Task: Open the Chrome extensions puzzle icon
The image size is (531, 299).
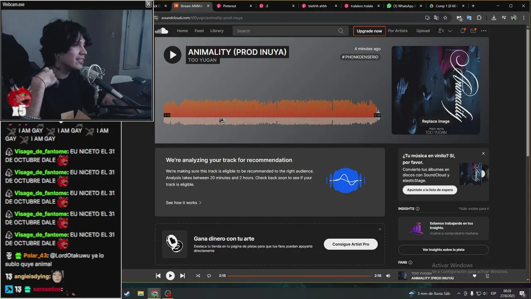Action: tap(479, 18)
